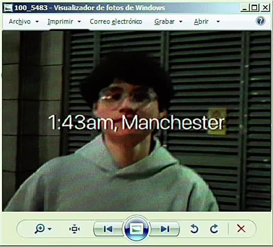Expand the arrow next to Grabar
The image size is (273, 247).
point(181,22)
